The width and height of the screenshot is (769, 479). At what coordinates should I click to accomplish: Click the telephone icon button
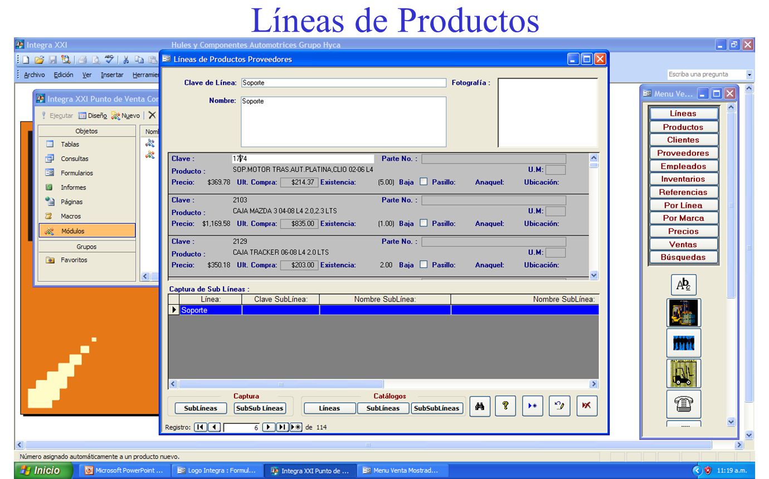[684, 404]
